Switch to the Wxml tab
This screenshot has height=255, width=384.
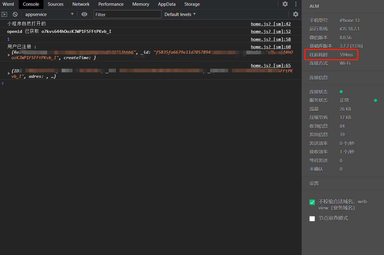[8, 4]
